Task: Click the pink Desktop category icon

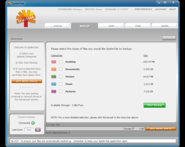Action: point(54,62)
